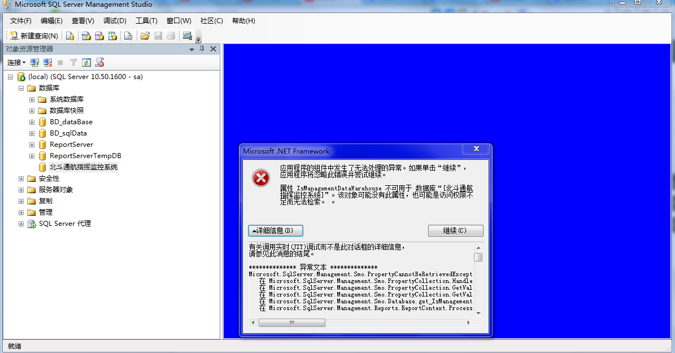
Task: Click the New Query (新建查询) toolbar button
Action: 33,36
